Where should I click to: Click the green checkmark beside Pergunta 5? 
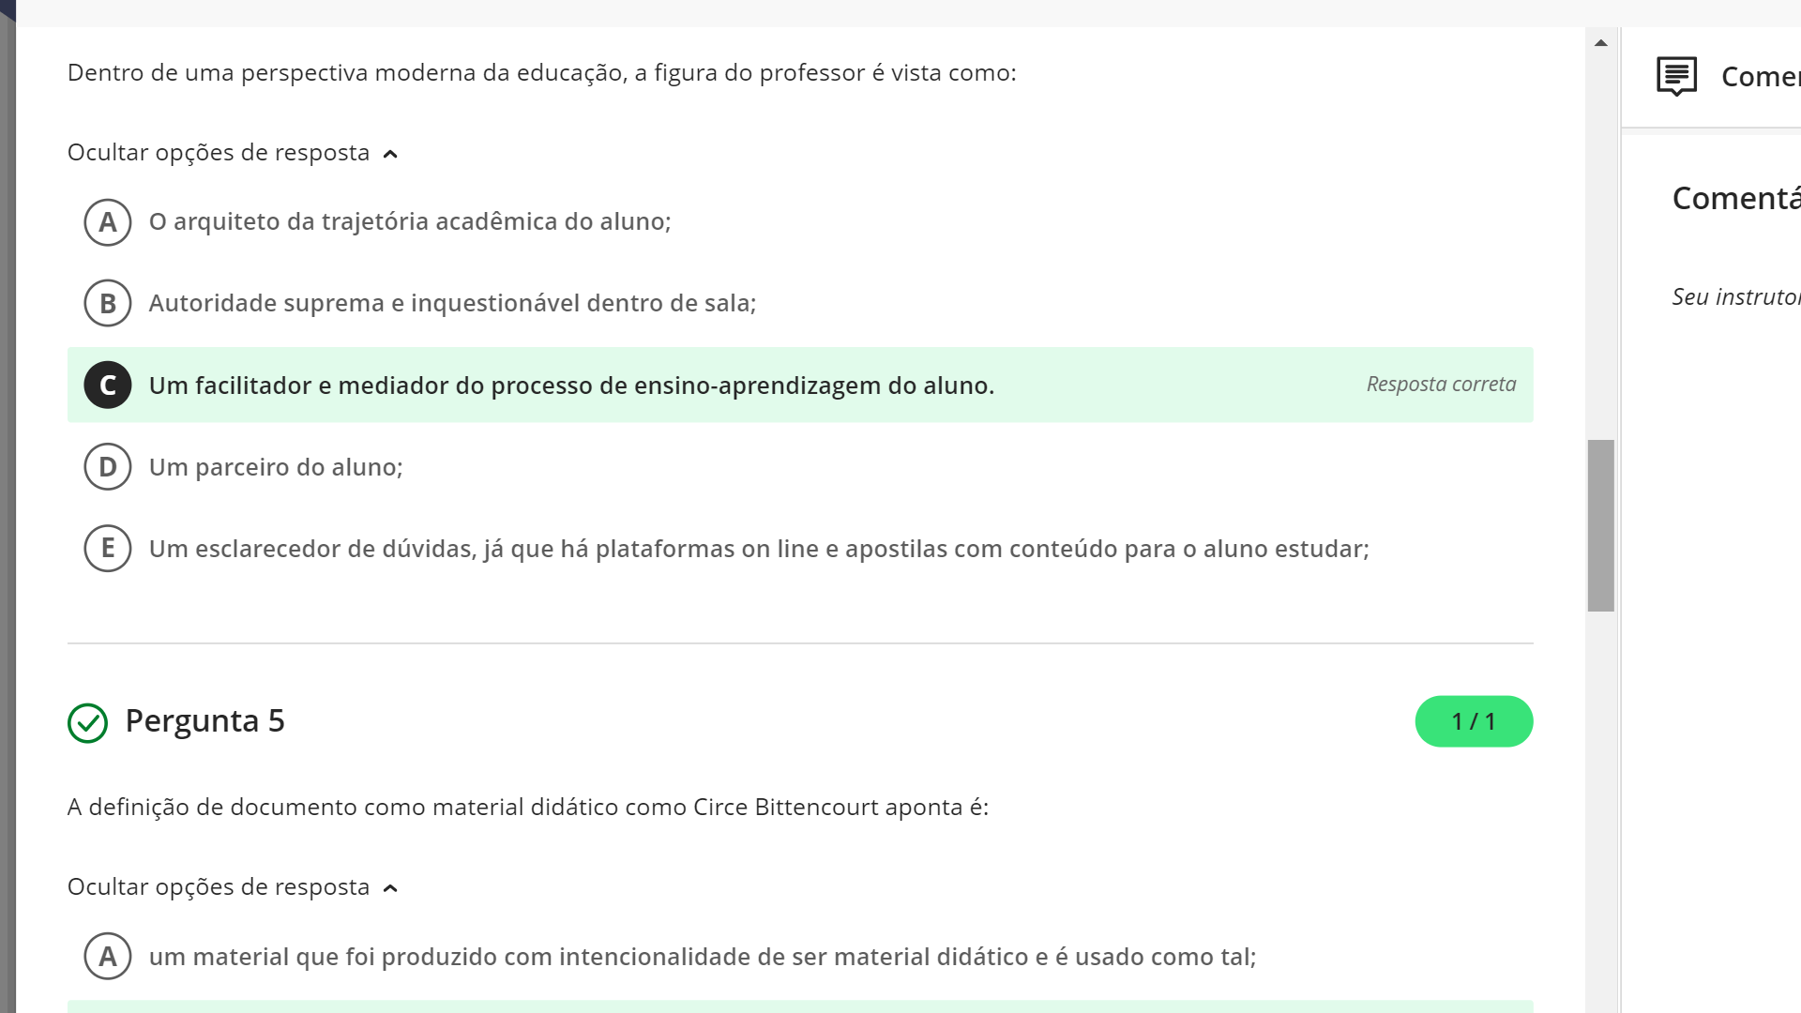(88, 723)
